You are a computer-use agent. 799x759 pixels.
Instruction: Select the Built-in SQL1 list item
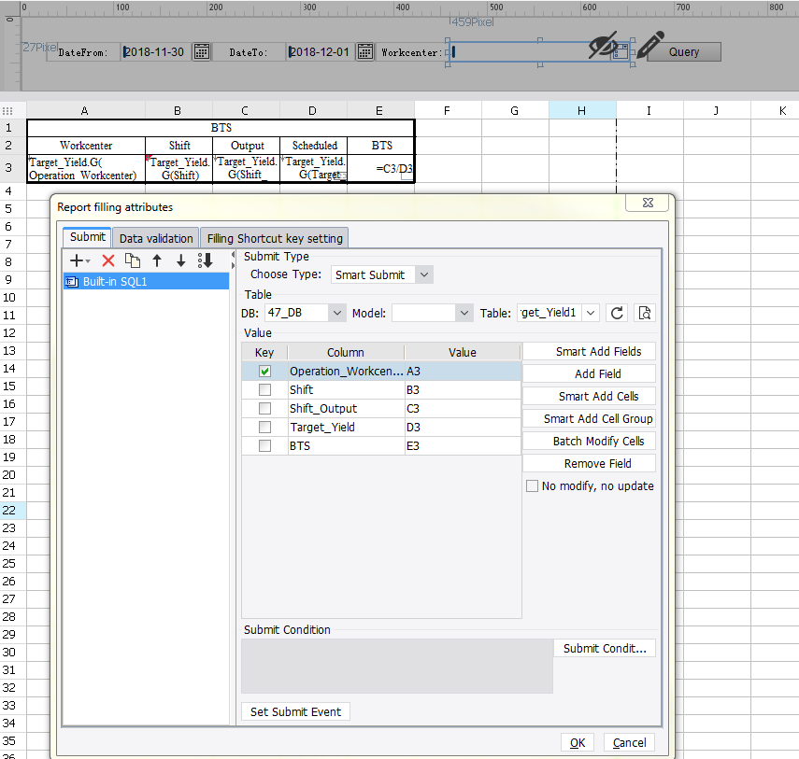pyautogui.click(x=116, y=281)
